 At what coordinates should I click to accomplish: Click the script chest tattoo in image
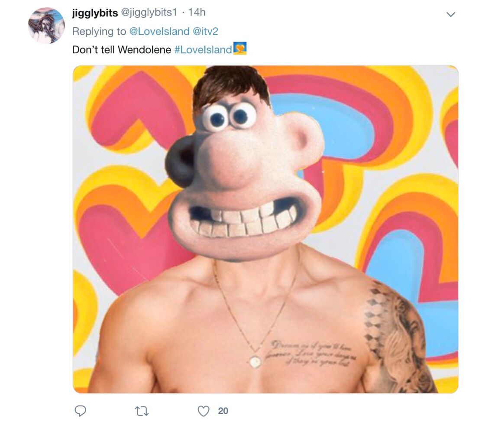pyautogui.click(x=312, y=353)
